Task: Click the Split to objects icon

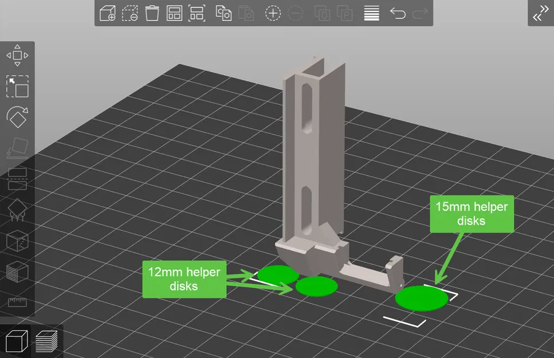Action: tap(322, 13)
